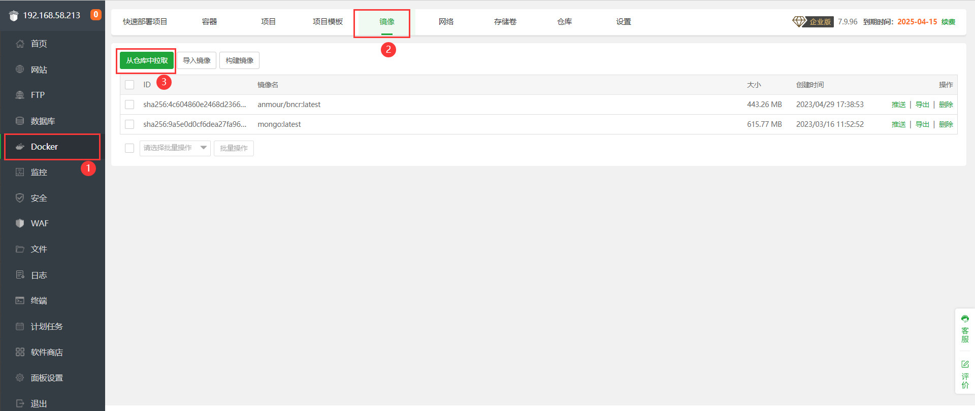
Task: Click 推送 for mongo:latest
Action: pyautogui.click(x=898, y=124)
